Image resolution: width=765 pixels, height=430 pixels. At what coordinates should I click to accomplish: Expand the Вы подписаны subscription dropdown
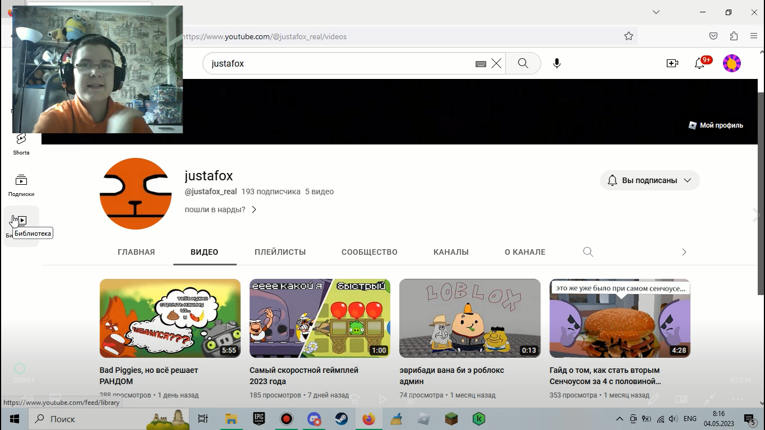click(x=650, y=180)
